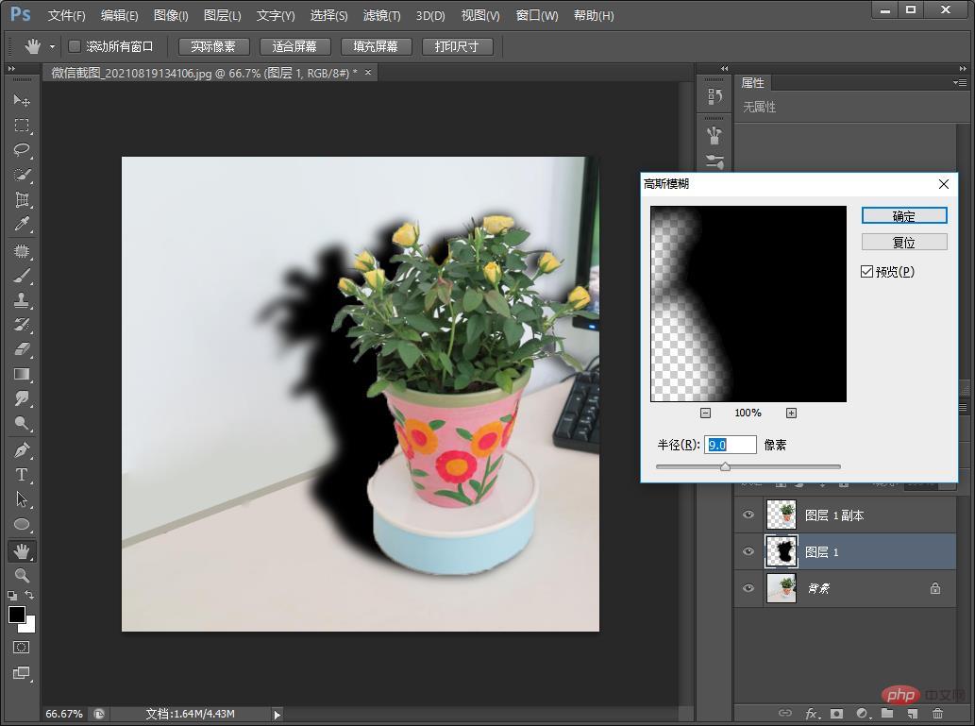
Task: Select the Horizontal Type tool
Action: [22, 475]
